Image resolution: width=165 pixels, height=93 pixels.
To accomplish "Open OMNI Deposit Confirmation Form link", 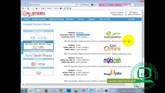I will 121,54.
